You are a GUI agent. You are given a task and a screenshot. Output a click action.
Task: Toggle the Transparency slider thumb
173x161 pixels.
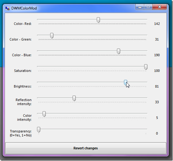click(39, 130)
